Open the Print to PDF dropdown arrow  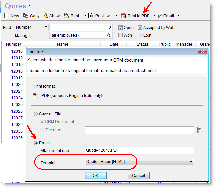154,16
